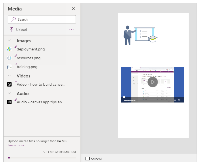This screenshot has width=201, height=167.
Task: Click the deployment.png thumbnail icon
Action: pos(9,49)
